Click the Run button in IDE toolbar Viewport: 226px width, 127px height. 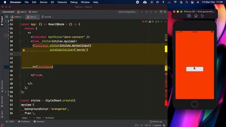(x=142, y=12)
